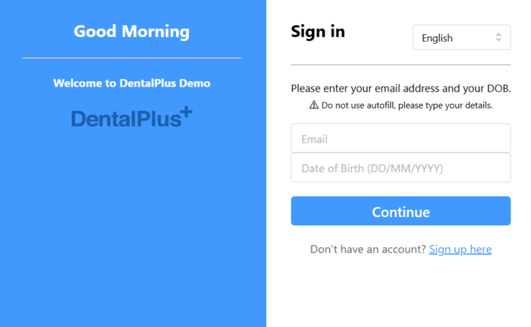Click the "Good Morning" heading
Image resolution: width=531 pixels, height=327 pixels.
(x=132, y=31)
